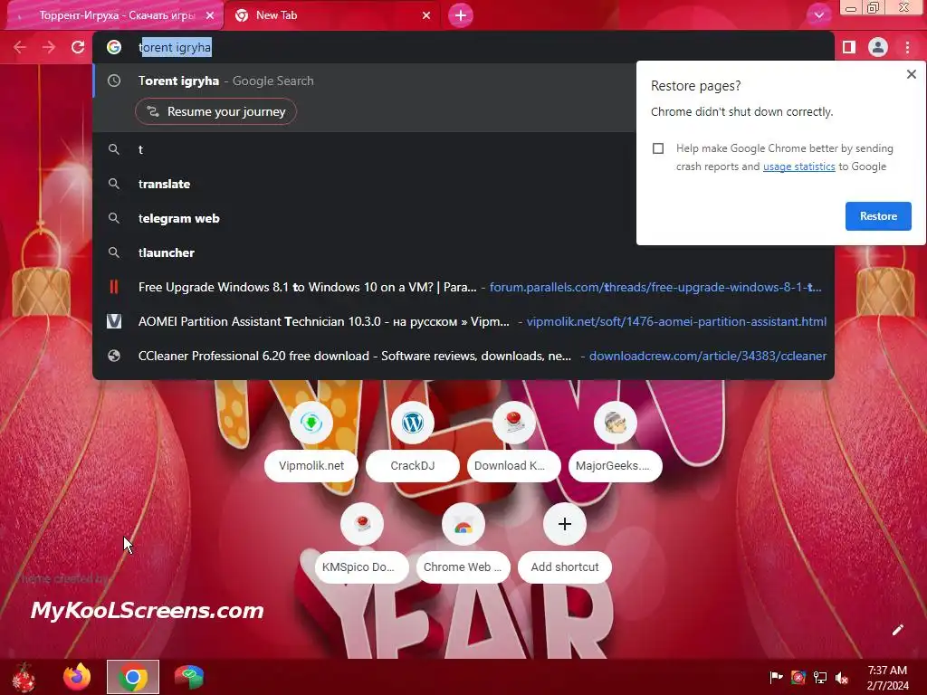Close the Restore pages popup

click(911, 74)
